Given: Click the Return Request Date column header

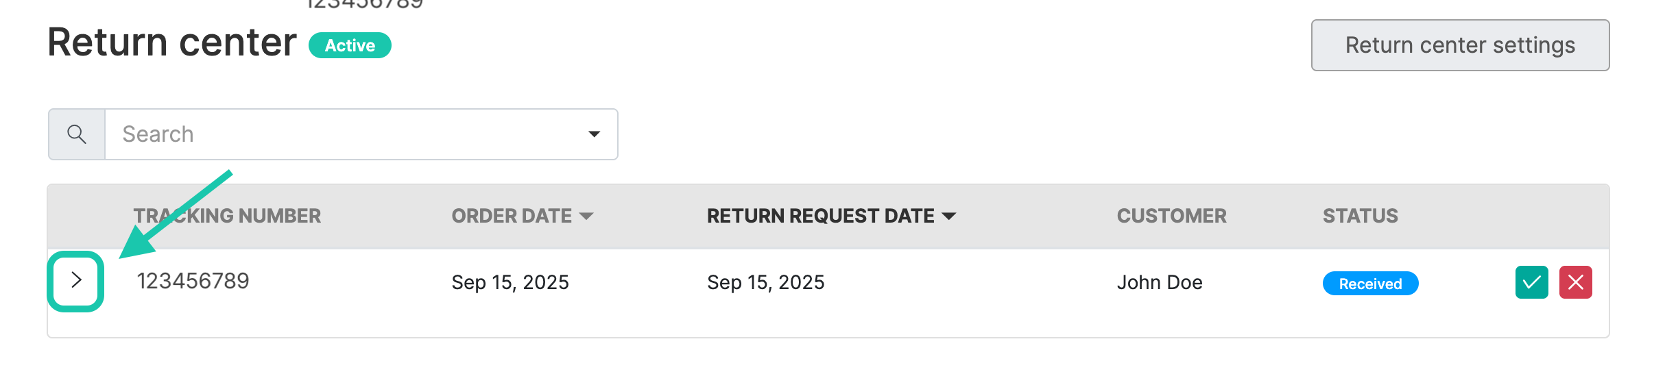Looking at the screenshot, I should click(x=820, y=216).
